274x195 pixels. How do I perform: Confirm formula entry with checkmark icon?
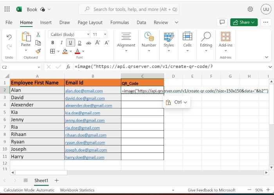click(x=58, y=67)
